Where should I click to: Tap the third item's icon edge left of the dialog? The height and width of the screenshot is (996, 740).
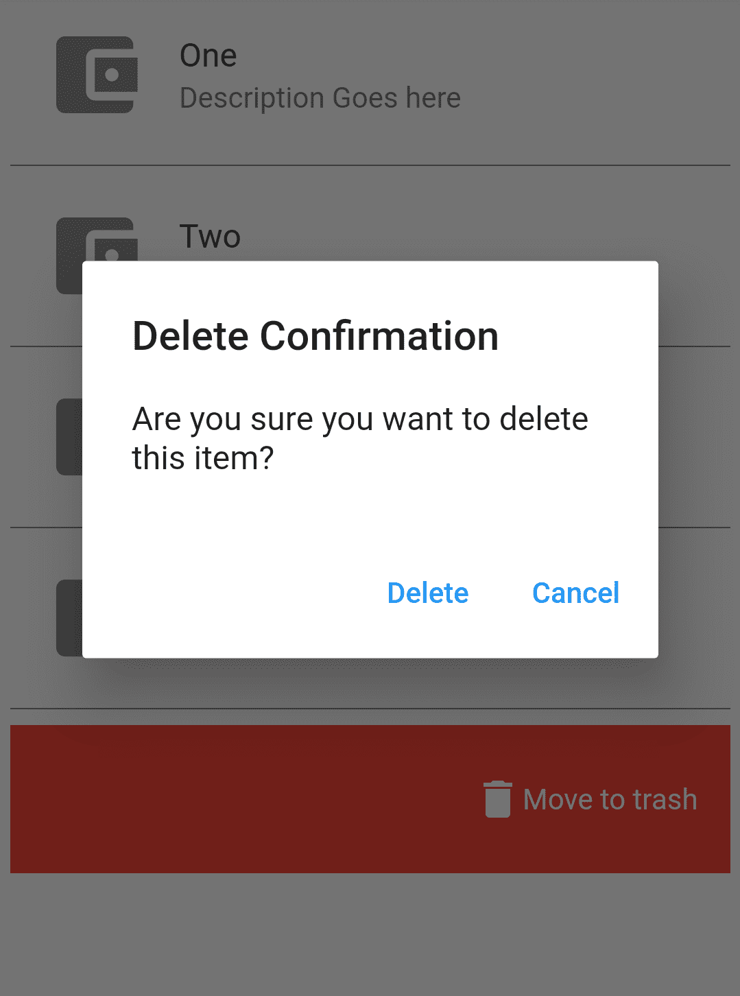point(69,437)
